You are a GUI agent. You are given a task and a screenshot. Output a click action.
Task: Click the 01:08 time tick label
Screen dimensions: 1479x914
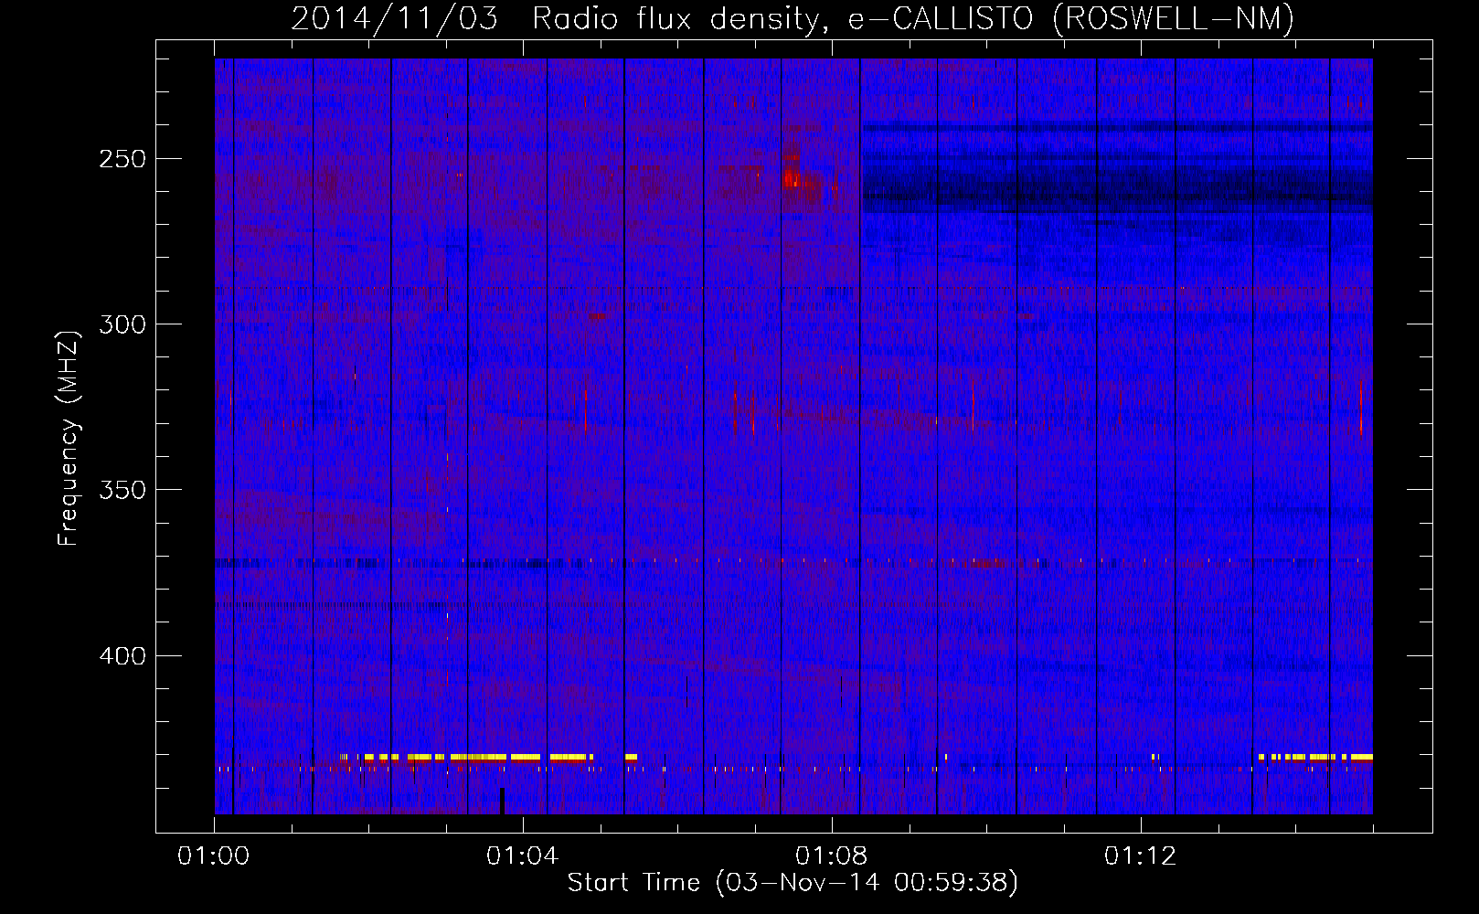point(832,856)
